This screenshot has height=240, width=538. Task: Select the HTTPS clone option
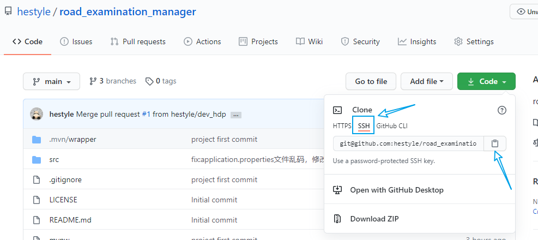(342, 126)
